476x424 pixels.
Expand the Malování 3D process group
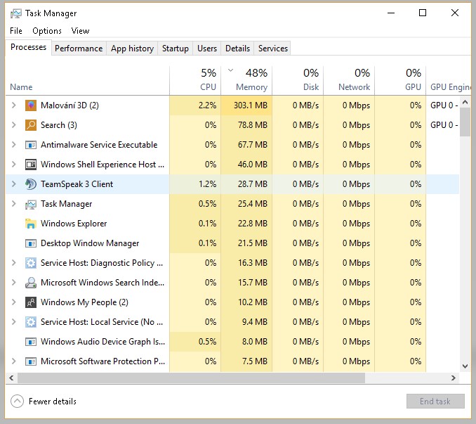(13, 105)
